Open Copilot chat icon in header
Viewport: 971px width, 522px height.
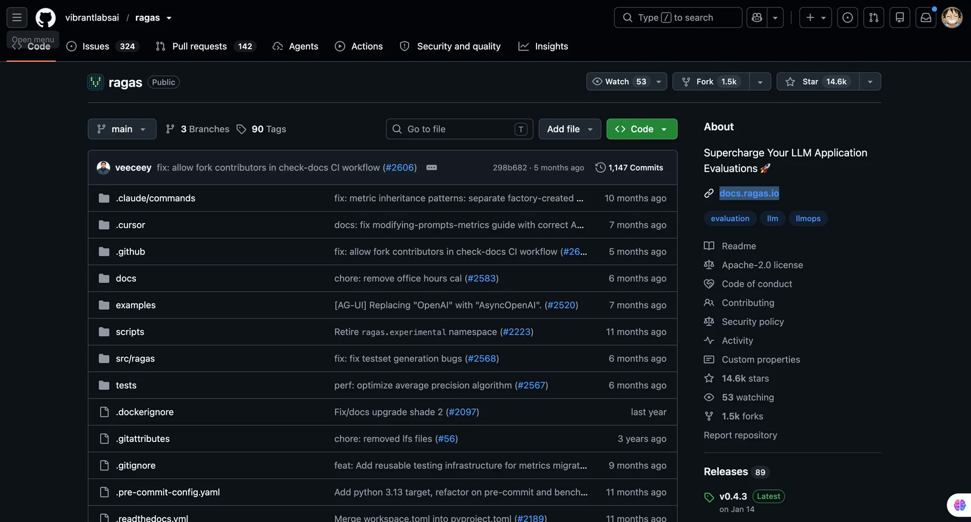757,18
